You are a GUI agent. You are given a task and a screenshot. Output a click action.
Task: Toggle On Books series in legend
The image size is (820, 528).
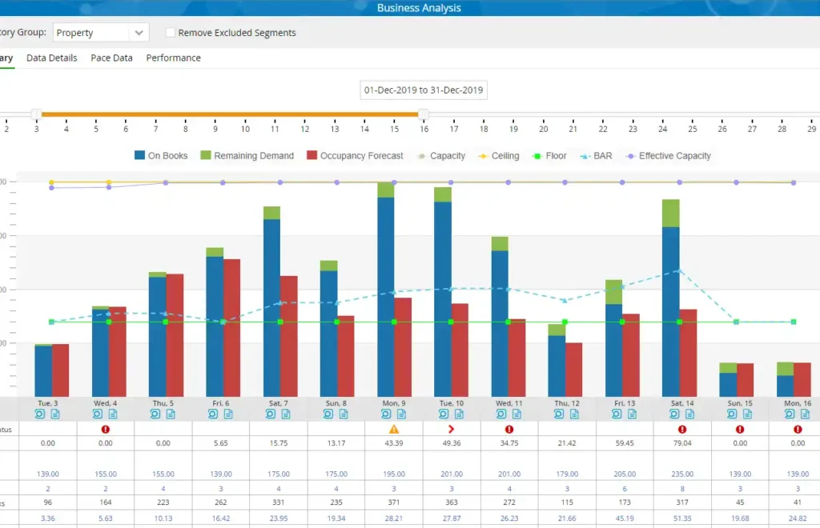click(x=161, y=156)
